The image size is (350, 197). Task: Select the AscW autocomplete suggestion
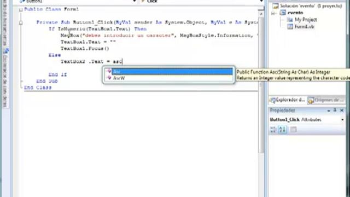172,78
